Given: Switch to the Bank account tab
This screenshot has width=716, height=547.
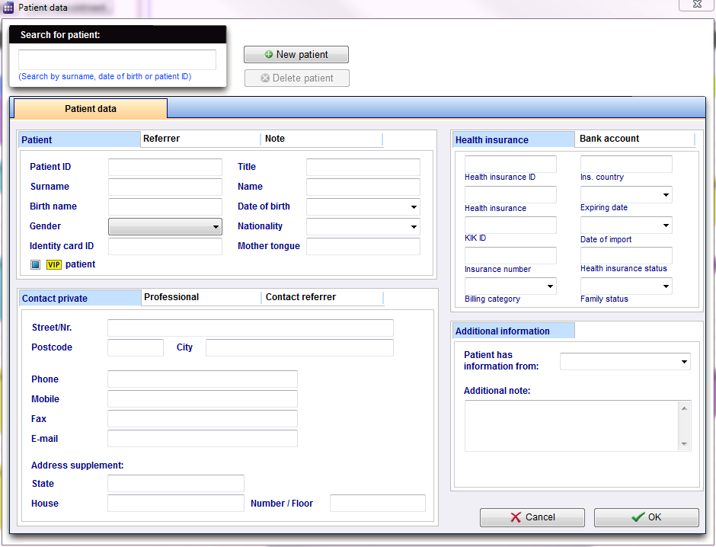Looking at the screenshot, I should pos(634,139).
